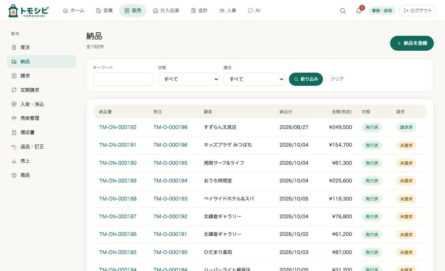Image resolution: width=445 pixels, height=271 pixels.
Task: Open order link TM-O-000190
Action: (170, 252)
